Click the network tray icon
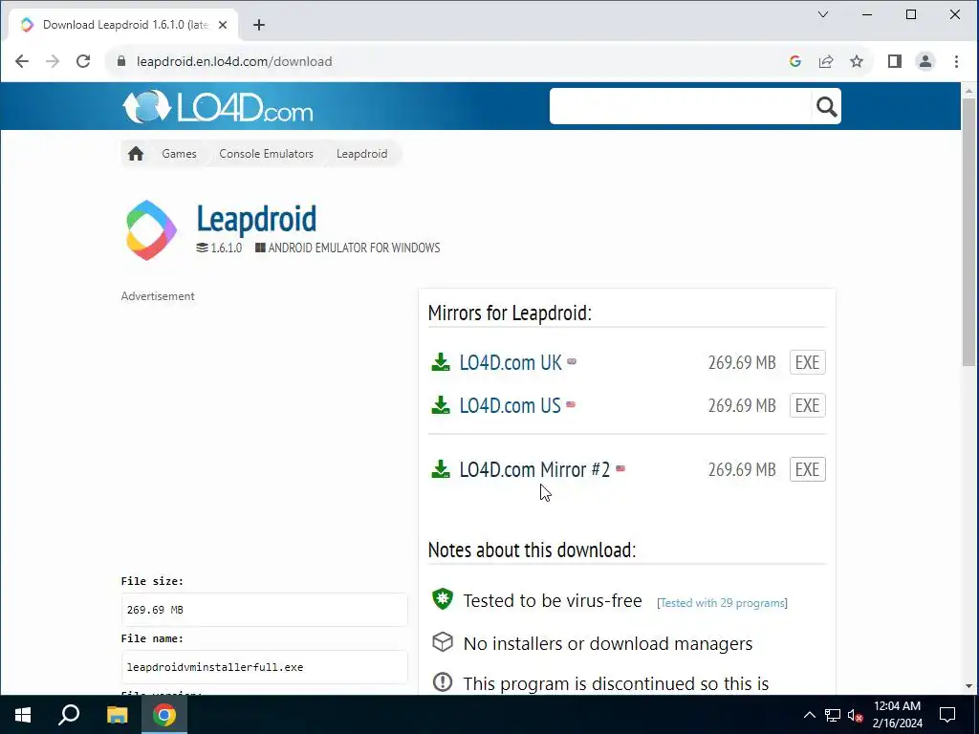Screen dimensions: 979x734 click(833, 715)
